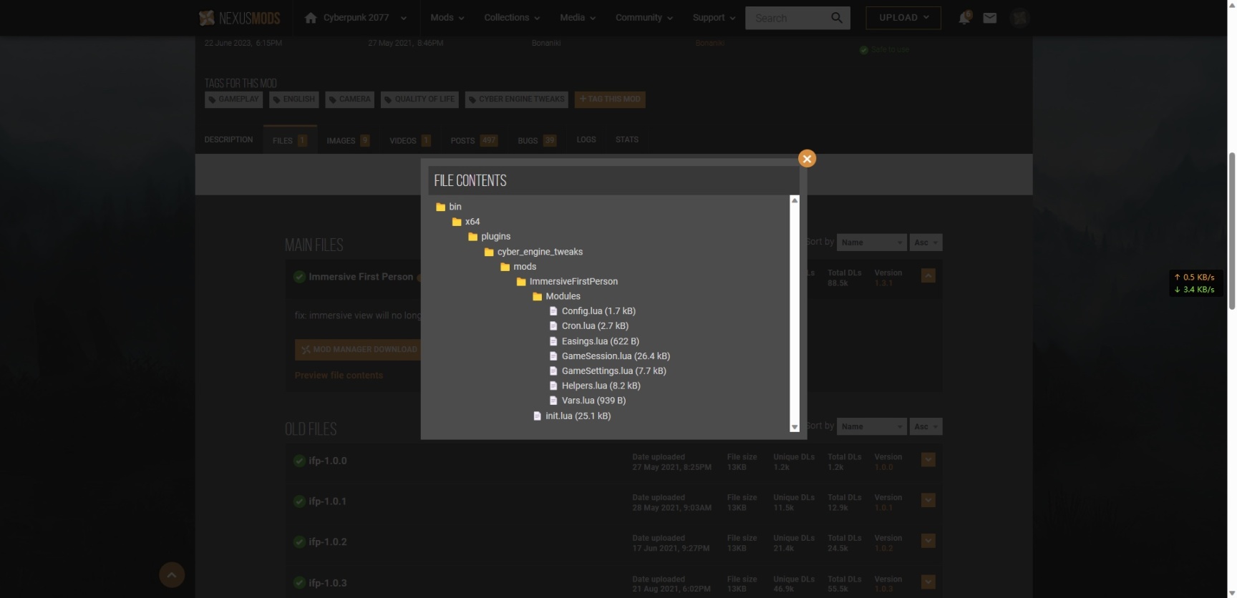The width and height of the screenshot is (1237, 598).
Task: Switch to the Images tab
Action: coord(348,140)
